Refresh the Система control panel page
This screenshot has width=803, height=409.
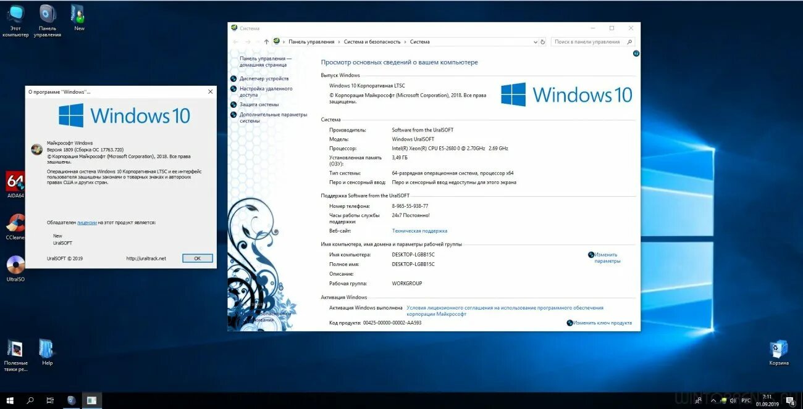tap(543, 42)
